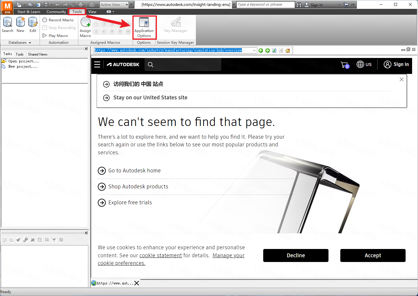Accept the cookies
Image resolution: width=418 pixels, height=296 pixels.
pyautogui.click(x=373, y=255)
